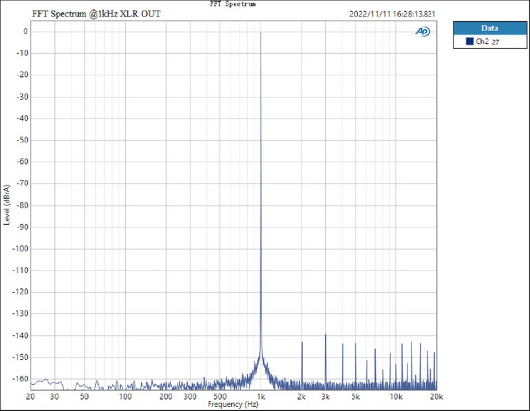The width and height of the screenshot is (530, 411).
Task: Click the FFT Spectrum @1kHz XLR OUT title
Action: point(96,13)
